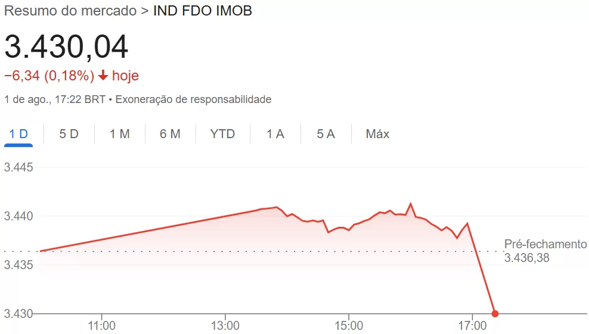Image resolution: width=589 pixels, height=334 pixels.
Task: Open Exoneração de responsabilidade link
Action: (x=193, y=99)
